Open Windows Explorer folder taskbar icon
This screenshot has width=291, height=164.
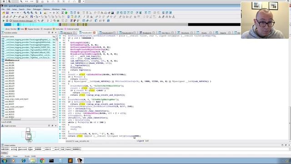(x=33, y=161)
